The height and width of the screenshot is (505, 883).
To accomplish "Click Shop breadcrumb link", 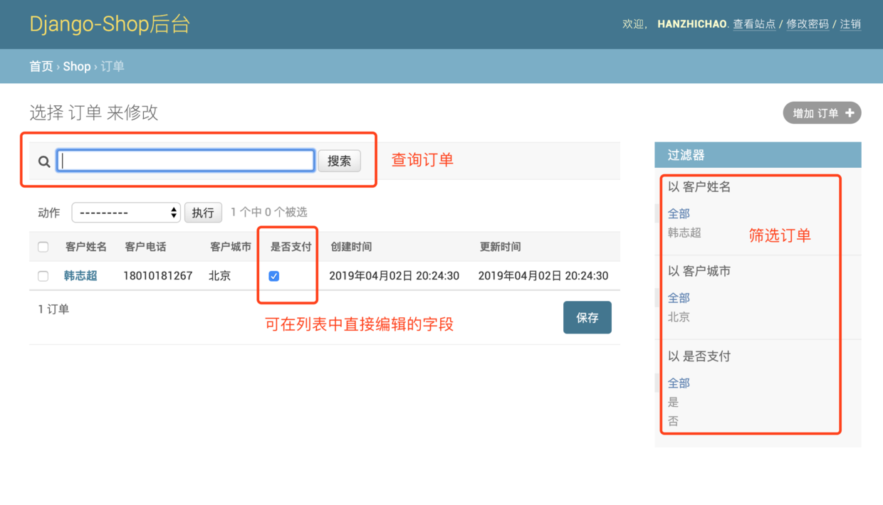I will click(77, 66).
